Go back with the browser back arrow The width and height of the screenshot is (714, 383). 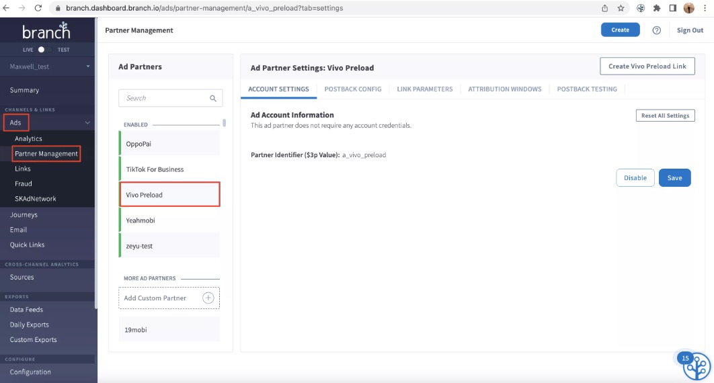(6, 8)
